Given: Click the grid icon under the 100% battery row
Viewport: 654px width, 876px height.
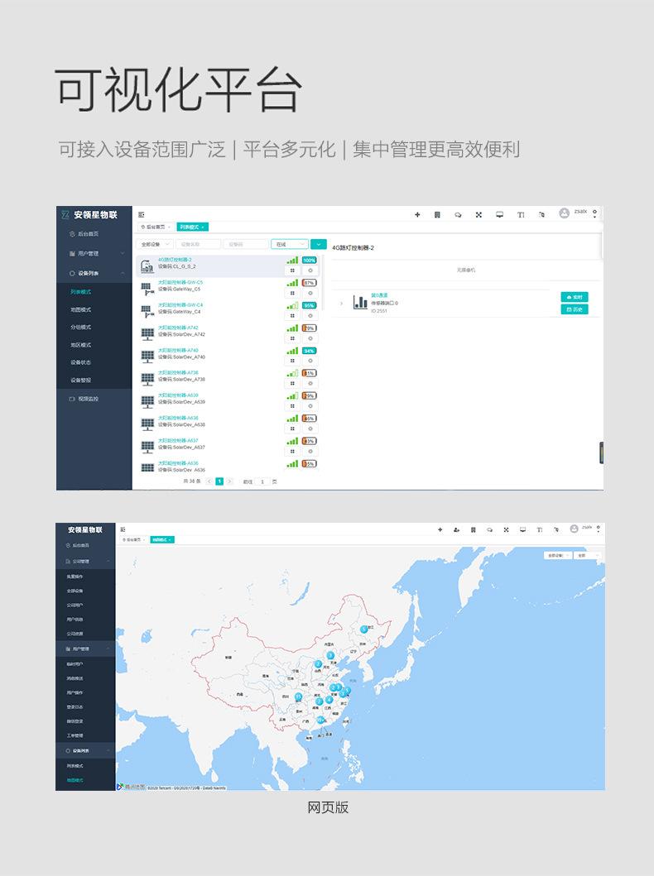Looking at the screenshot, I should (292, 270).
